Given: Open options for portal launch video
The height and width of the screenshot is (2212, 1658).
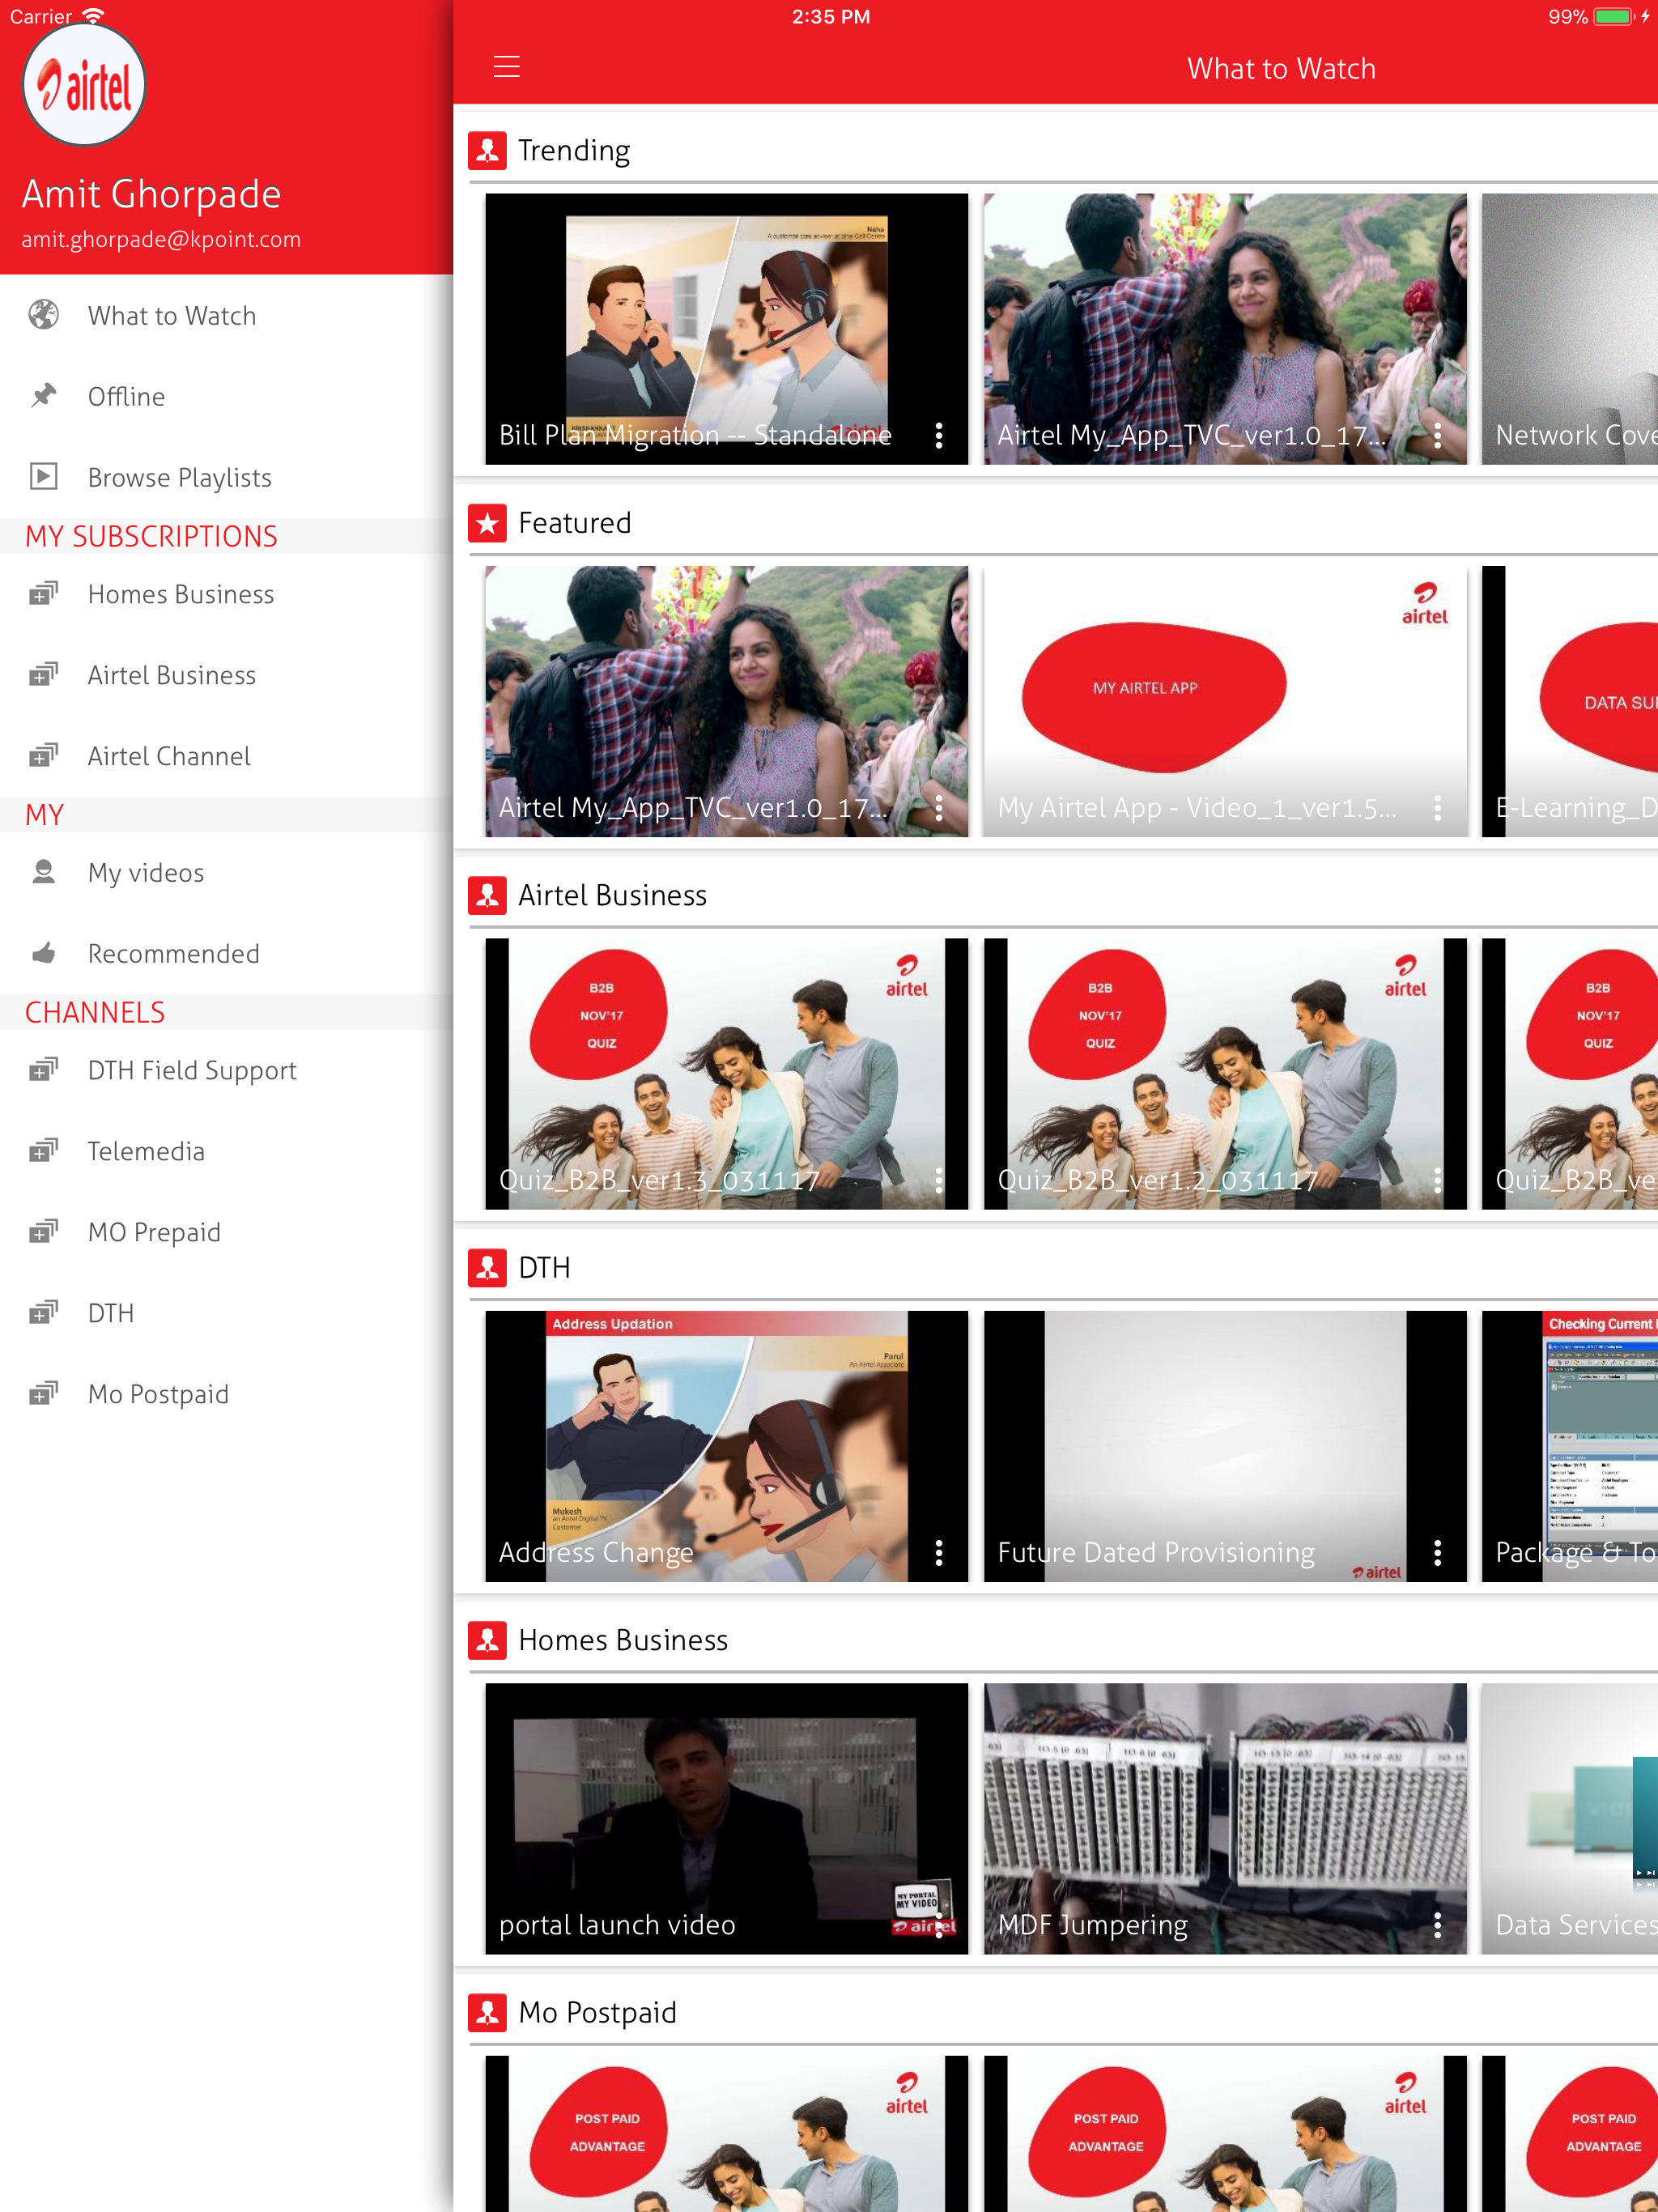Looking at the screenshot, I should point(939,1925).
